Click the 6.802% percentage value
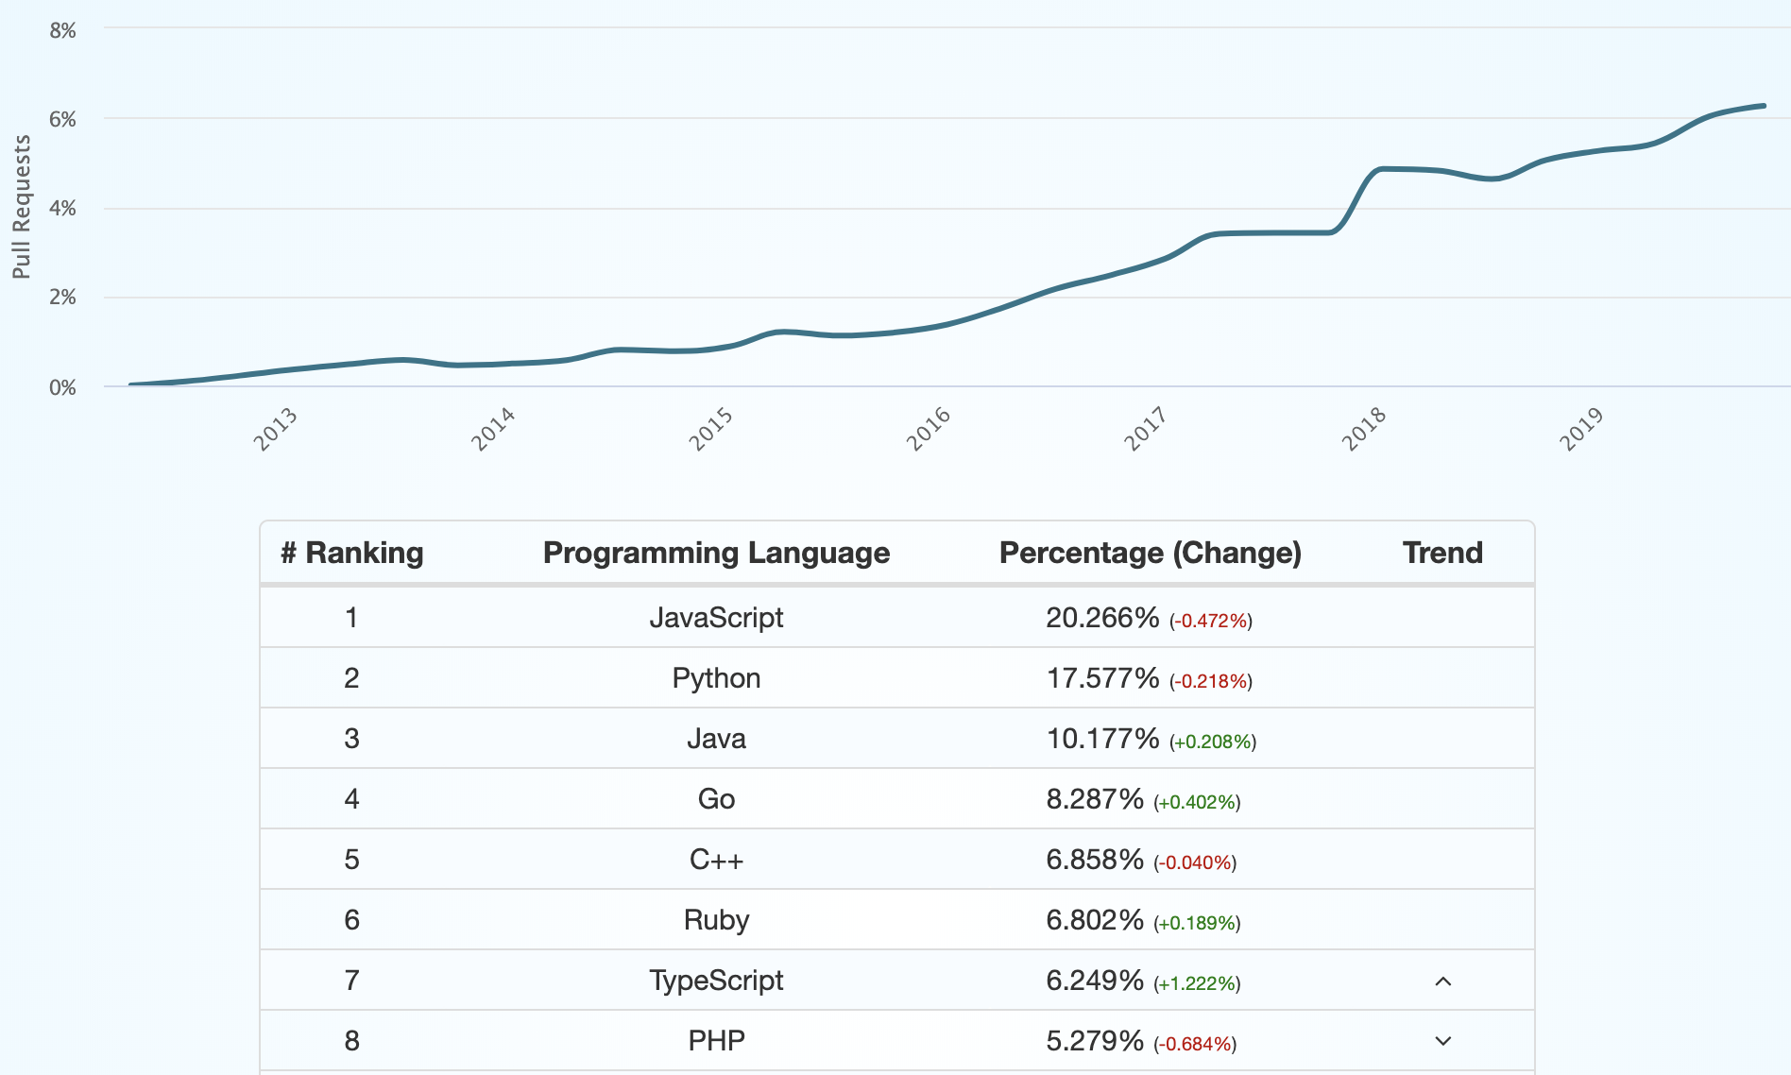Image resolution: width=1791 pixels, height=1075 pixels. [x=1095, y=920]
